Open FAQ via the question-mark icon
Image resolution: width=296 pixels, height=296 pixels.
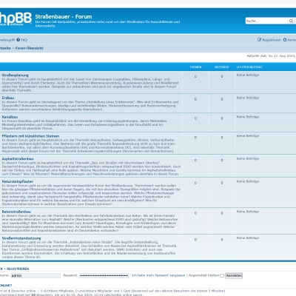18,40
